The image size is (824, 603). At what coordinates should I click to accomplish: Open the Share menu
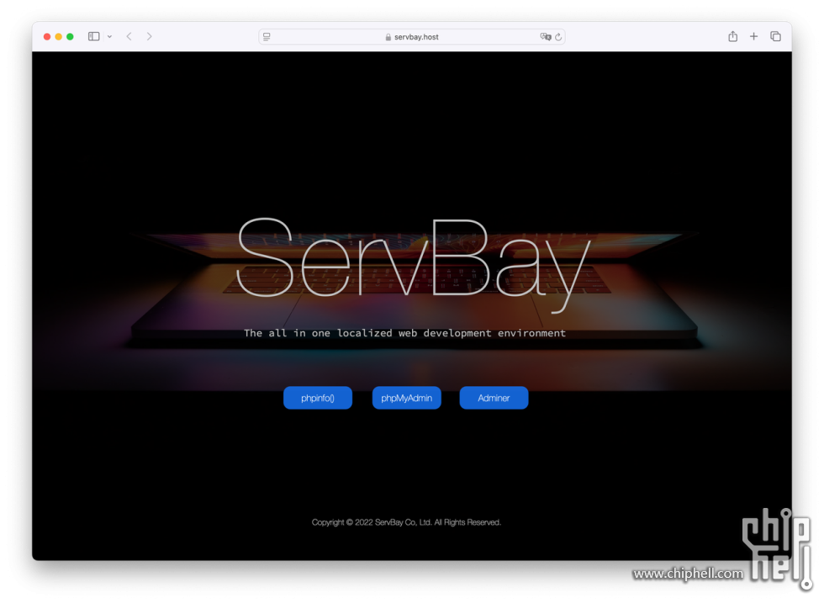pyautogui.click(x=732, y=36)
